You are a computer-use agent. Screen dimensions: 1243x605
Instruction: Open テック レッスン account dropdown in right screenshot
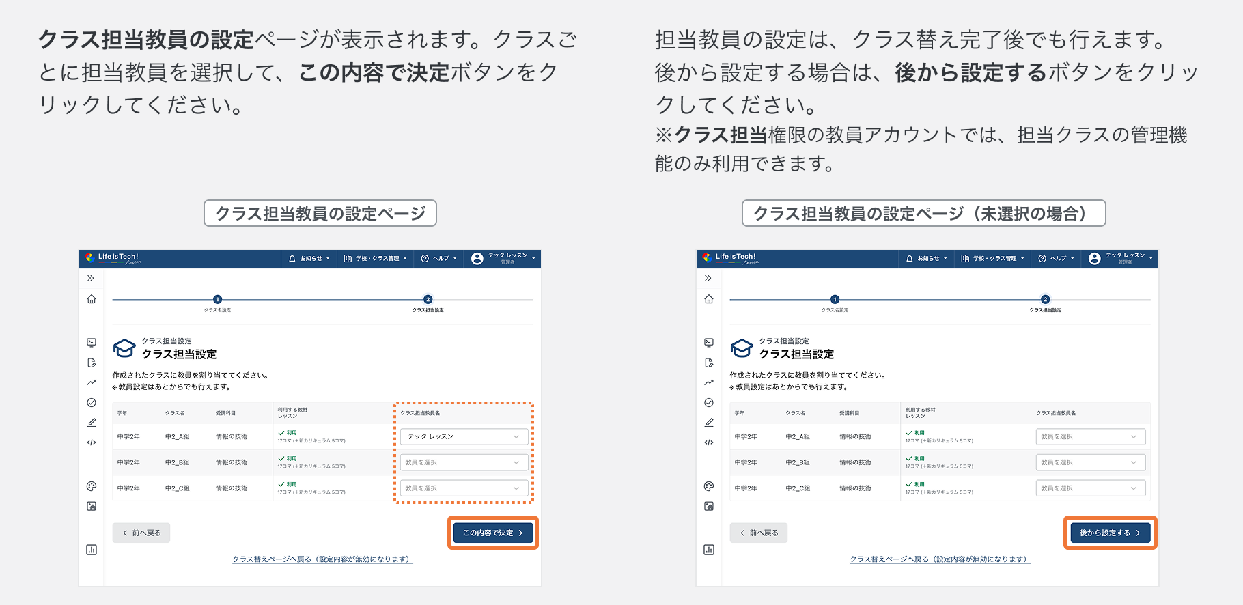(1121, 258)
